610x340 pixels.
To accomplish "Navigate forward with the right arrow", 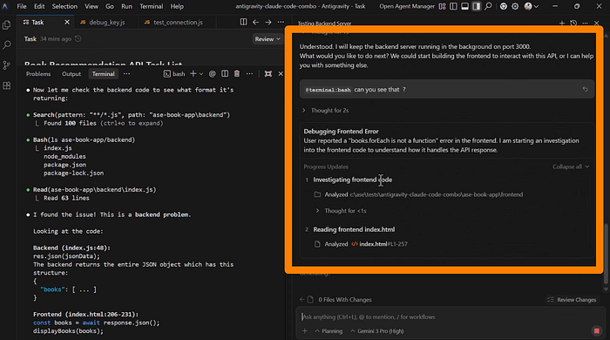I will (268, 22).
